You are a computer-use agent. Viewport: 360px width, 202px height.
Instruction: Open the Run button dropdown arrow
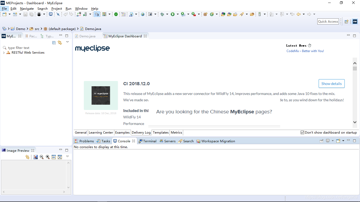click(x=178, y=14)
